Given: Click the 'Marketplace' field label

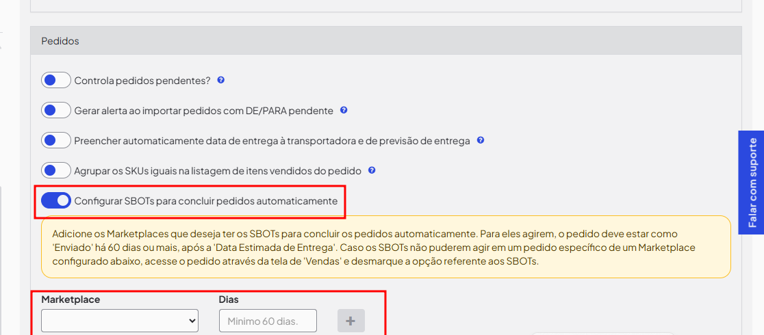Looking at the screenshot, I should (71, 299).
